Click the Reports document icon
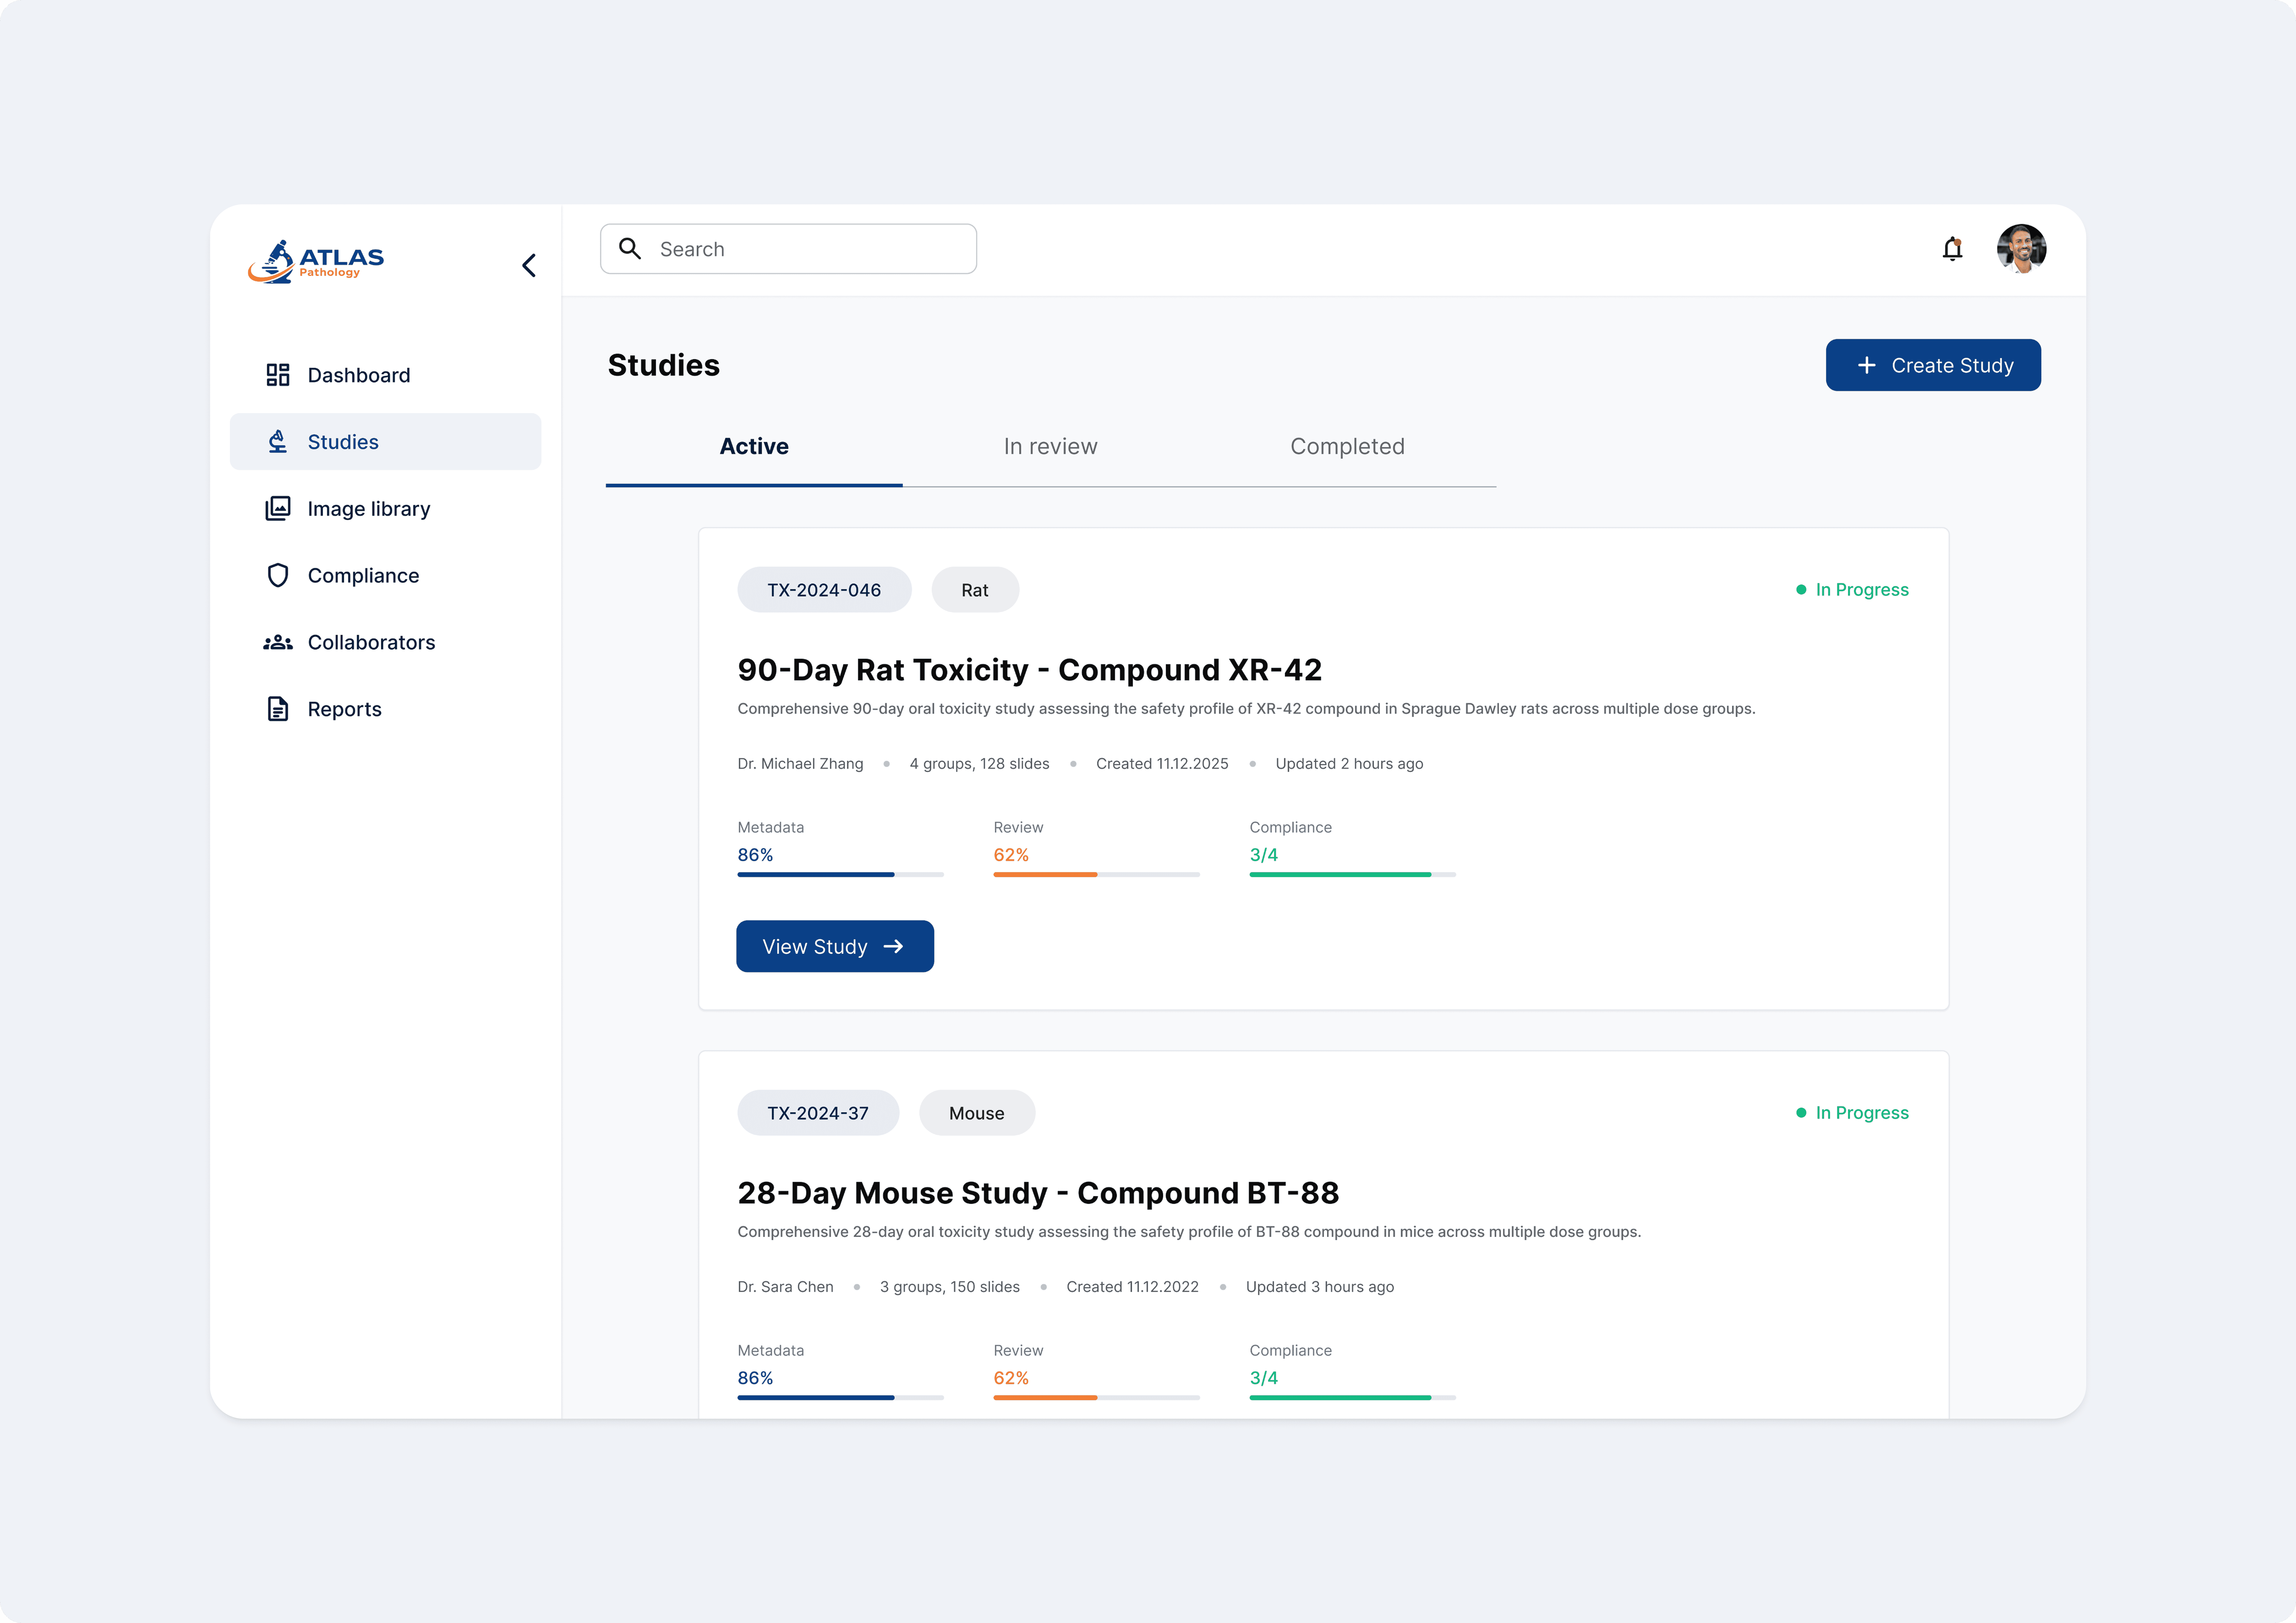Viewport: 2296px width, 1623px height. pyautogui.click(x=278, y=709)
